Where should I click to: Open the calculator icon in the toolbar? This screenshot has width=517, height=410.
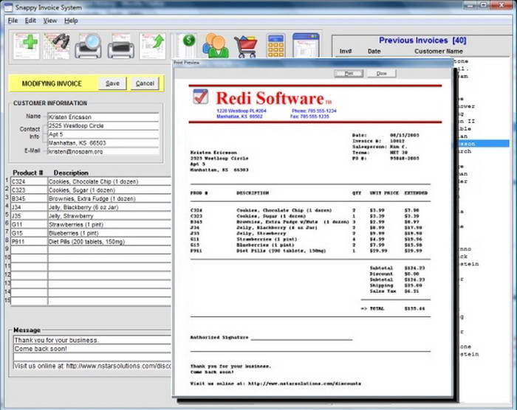click(x=275, y=45)
